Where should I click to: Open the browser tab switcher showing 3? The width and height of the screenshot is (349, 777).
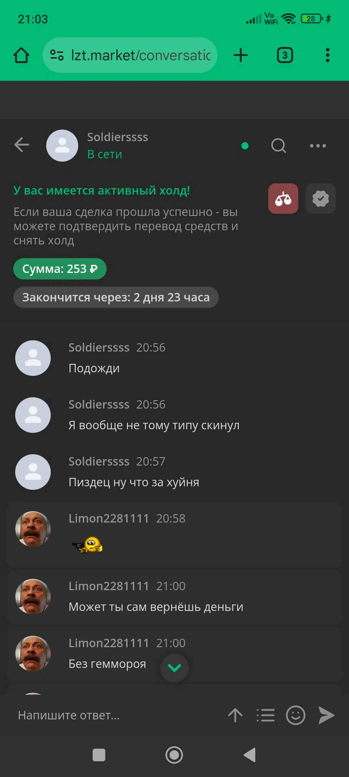(x=285, y=55)
